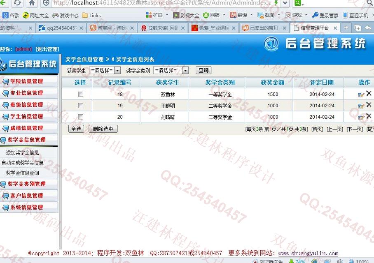Open 登录管家 key icon
Viewport: 374px width, 263px height.
click(325, 15)
